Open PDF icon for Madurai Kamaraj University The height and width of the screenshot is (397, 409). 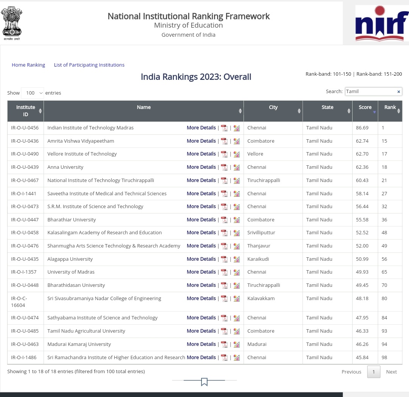(x=224, y=344)
